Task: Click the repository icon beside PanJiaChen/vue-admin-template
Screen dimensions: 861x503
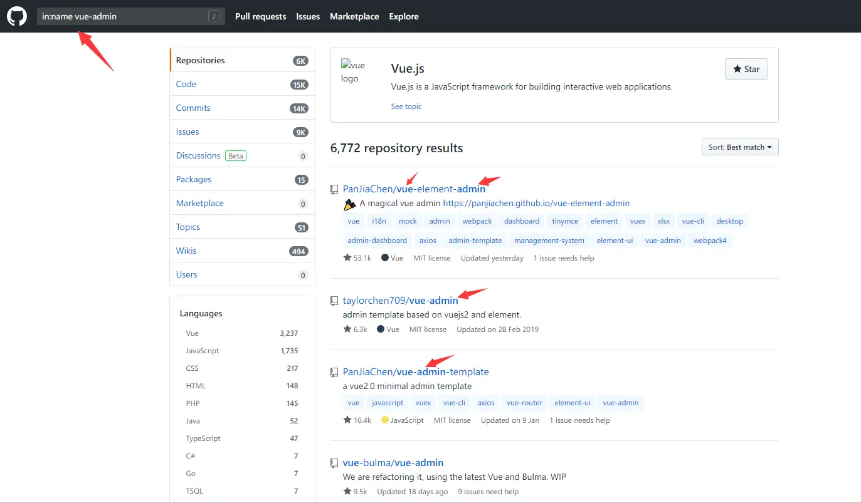Action: (x=335, y=372)
